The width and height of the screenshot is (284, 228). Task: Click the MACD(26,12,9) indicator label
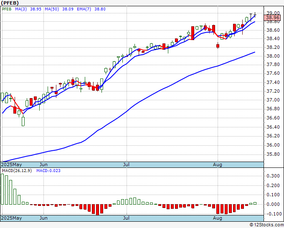pyautogui.click(x=17, y=171)
